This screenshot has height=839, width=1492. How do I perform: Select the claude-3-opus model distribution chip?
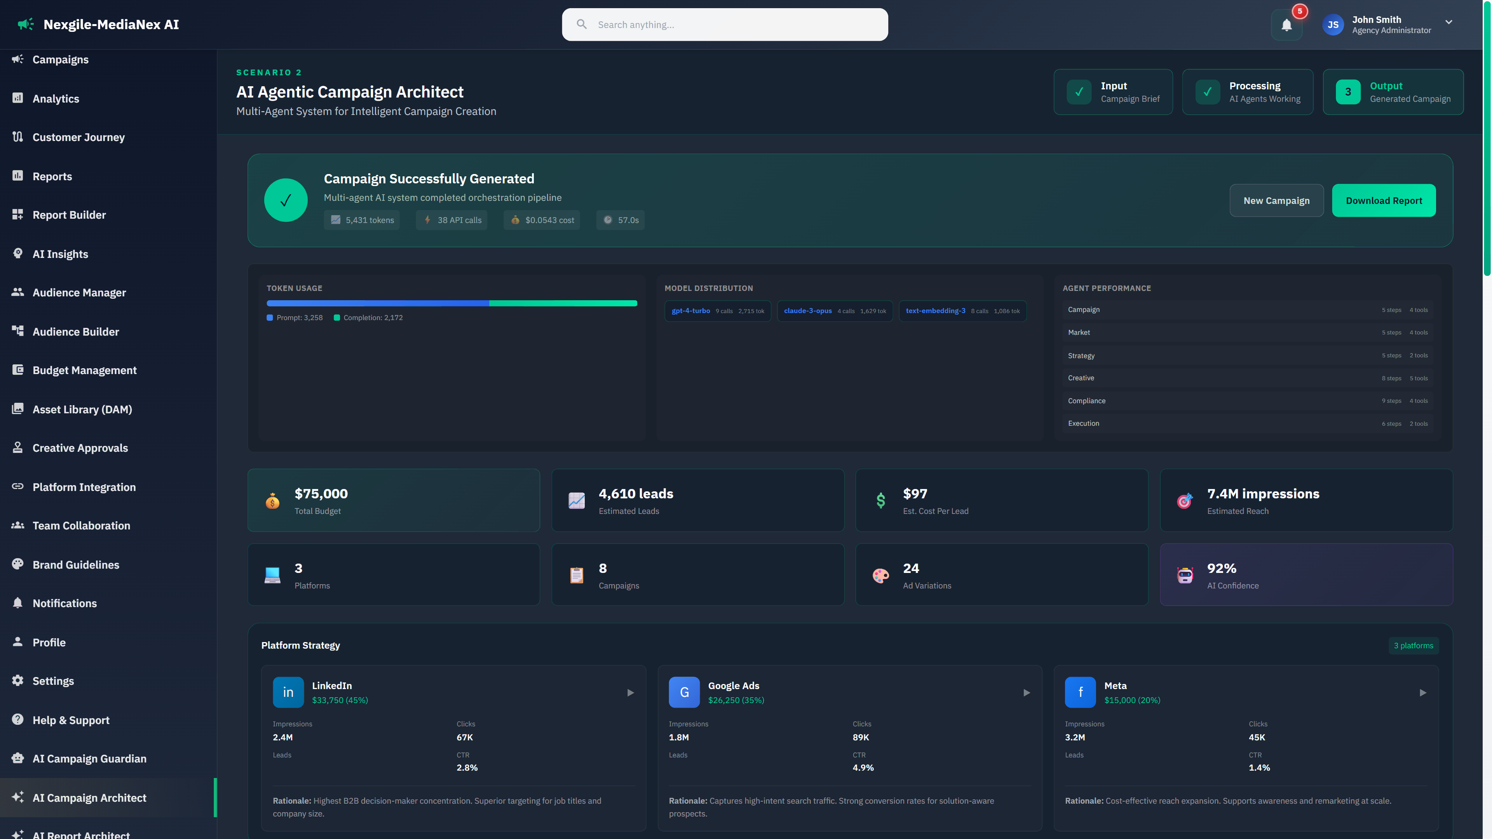click(x=834, y=311)
